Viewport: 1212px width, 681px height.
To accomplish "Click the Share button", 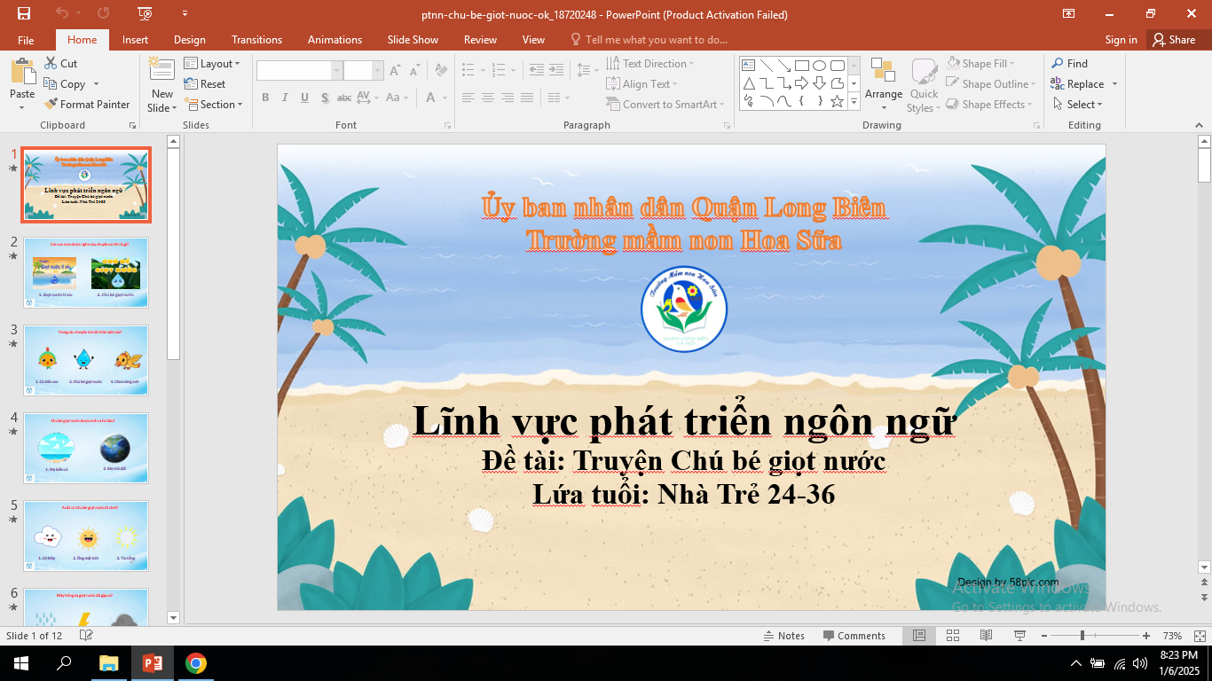I will tap(1173, 40).
